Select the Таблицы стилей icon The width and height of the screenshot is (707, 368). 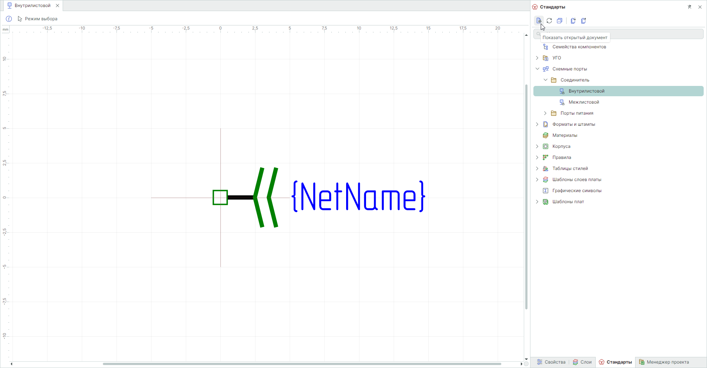(546, 169)
